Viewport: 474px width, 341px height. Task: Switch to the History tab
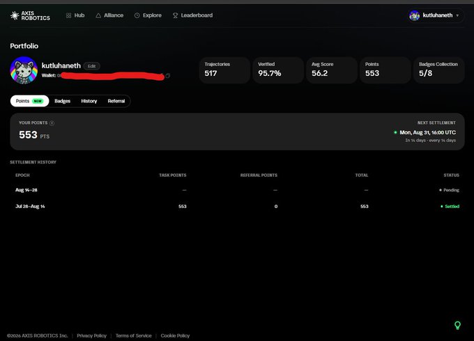pyautogui.click(x=89, y=101)
